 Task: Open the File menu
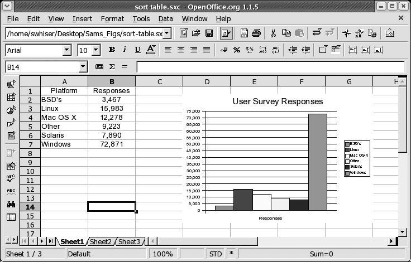(x=13, y=19)
